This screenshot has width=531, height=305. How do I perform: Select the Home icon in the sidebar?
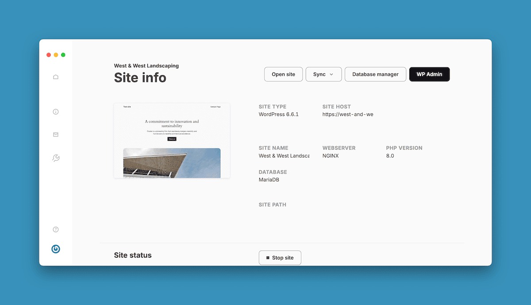point(56,77)
